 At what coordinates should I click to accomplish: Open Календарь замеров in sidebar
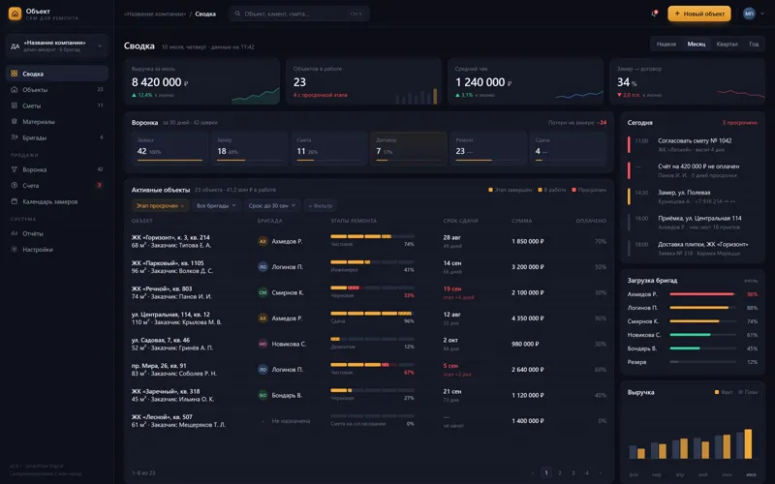point(57,201)
